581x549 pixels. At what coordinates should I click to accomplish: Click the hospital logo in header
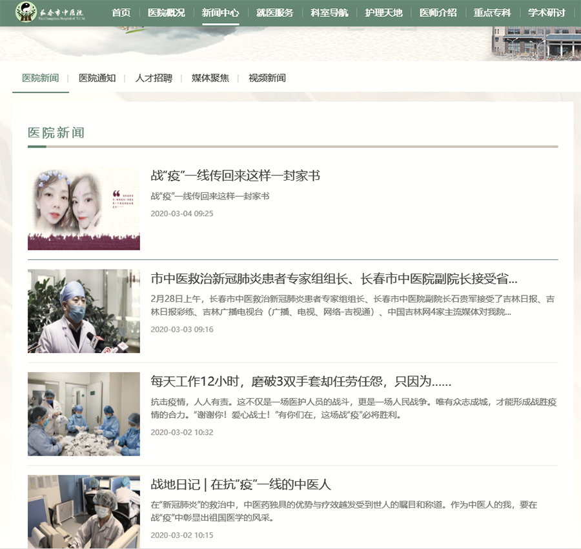(x=53, y=12)
